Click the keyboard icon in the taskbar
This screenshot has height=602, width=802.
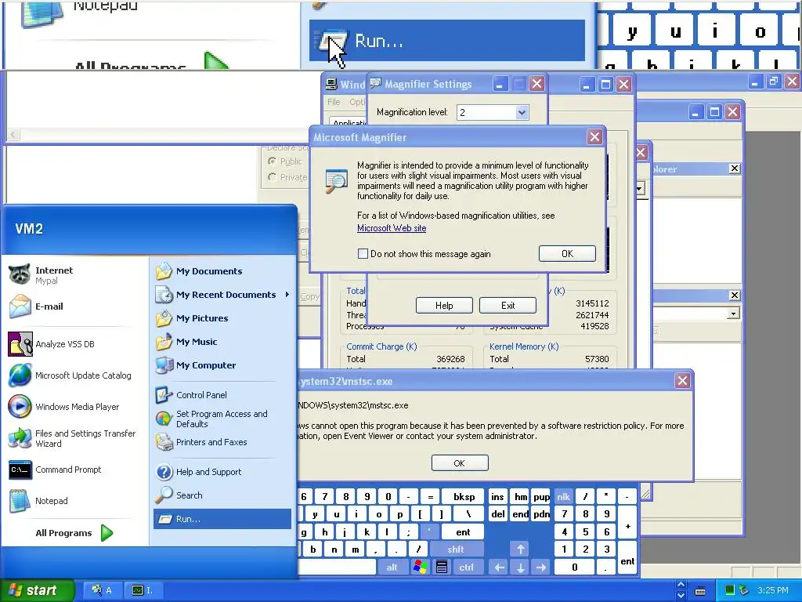[x=700, y=591]
